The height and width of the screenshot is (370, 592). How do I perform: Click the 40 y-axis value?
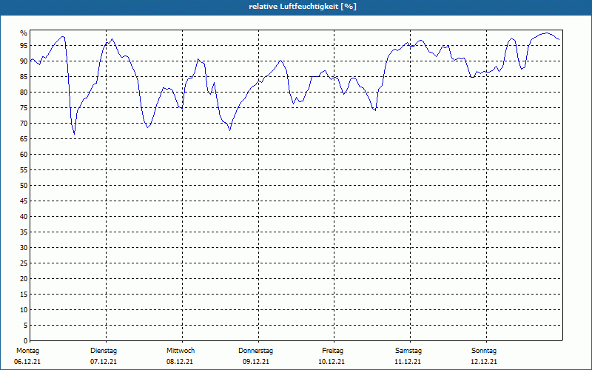click(24, 217)
